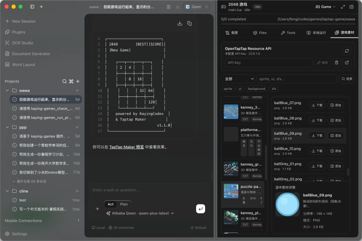Copy the code block content
Image resolution: width=362 pixels, height=241 pixels.
(190, 23)
